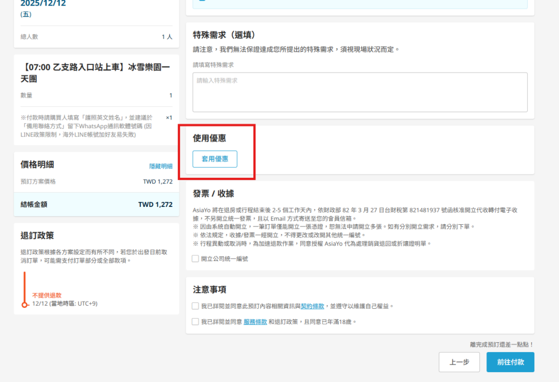
Task: Check the 服務條款 and age agreement box
Action: 195,322
